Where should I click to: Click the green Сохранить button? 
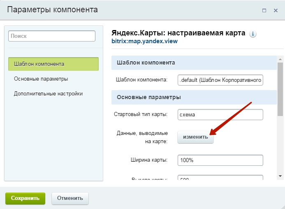click(x=25, y=198)
